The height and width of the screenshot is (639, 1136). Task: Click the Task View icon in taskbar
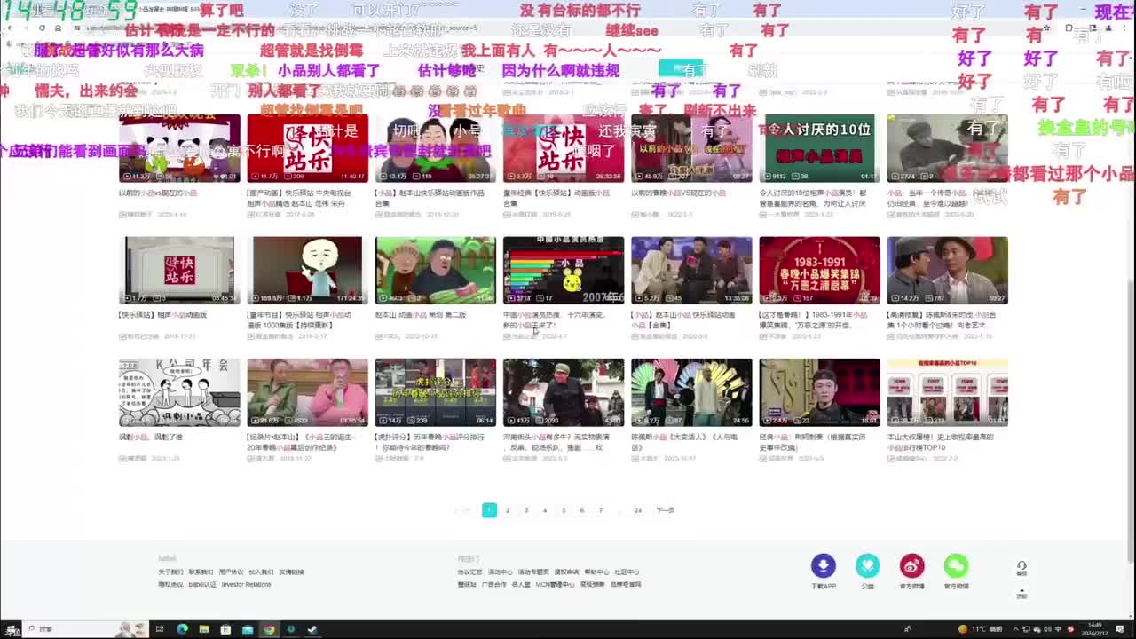(x=160, y=629)
